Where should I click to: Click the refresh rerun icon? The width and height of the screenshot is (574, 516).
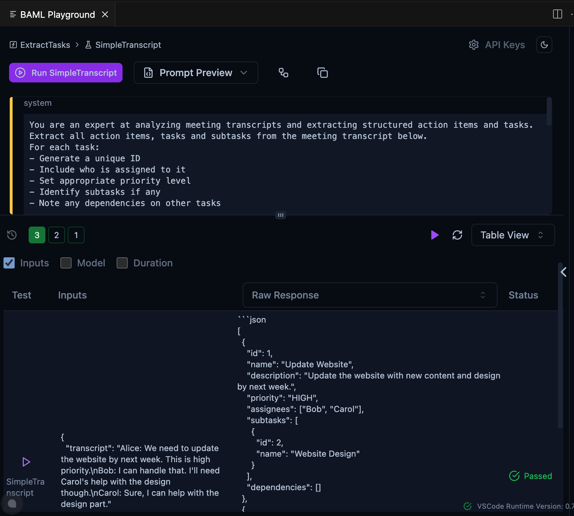pos(457,235)
